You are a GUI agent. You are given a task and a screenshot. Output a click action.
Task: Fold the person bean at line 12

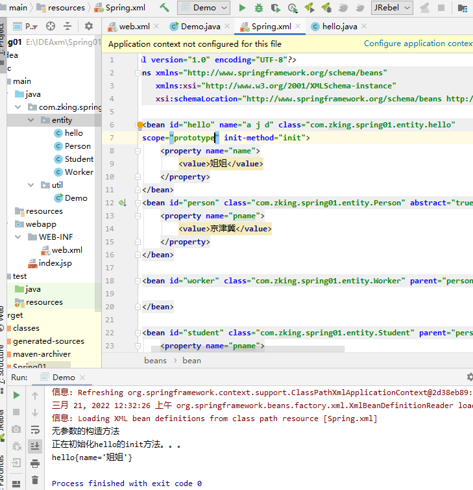tap(138, 203)
